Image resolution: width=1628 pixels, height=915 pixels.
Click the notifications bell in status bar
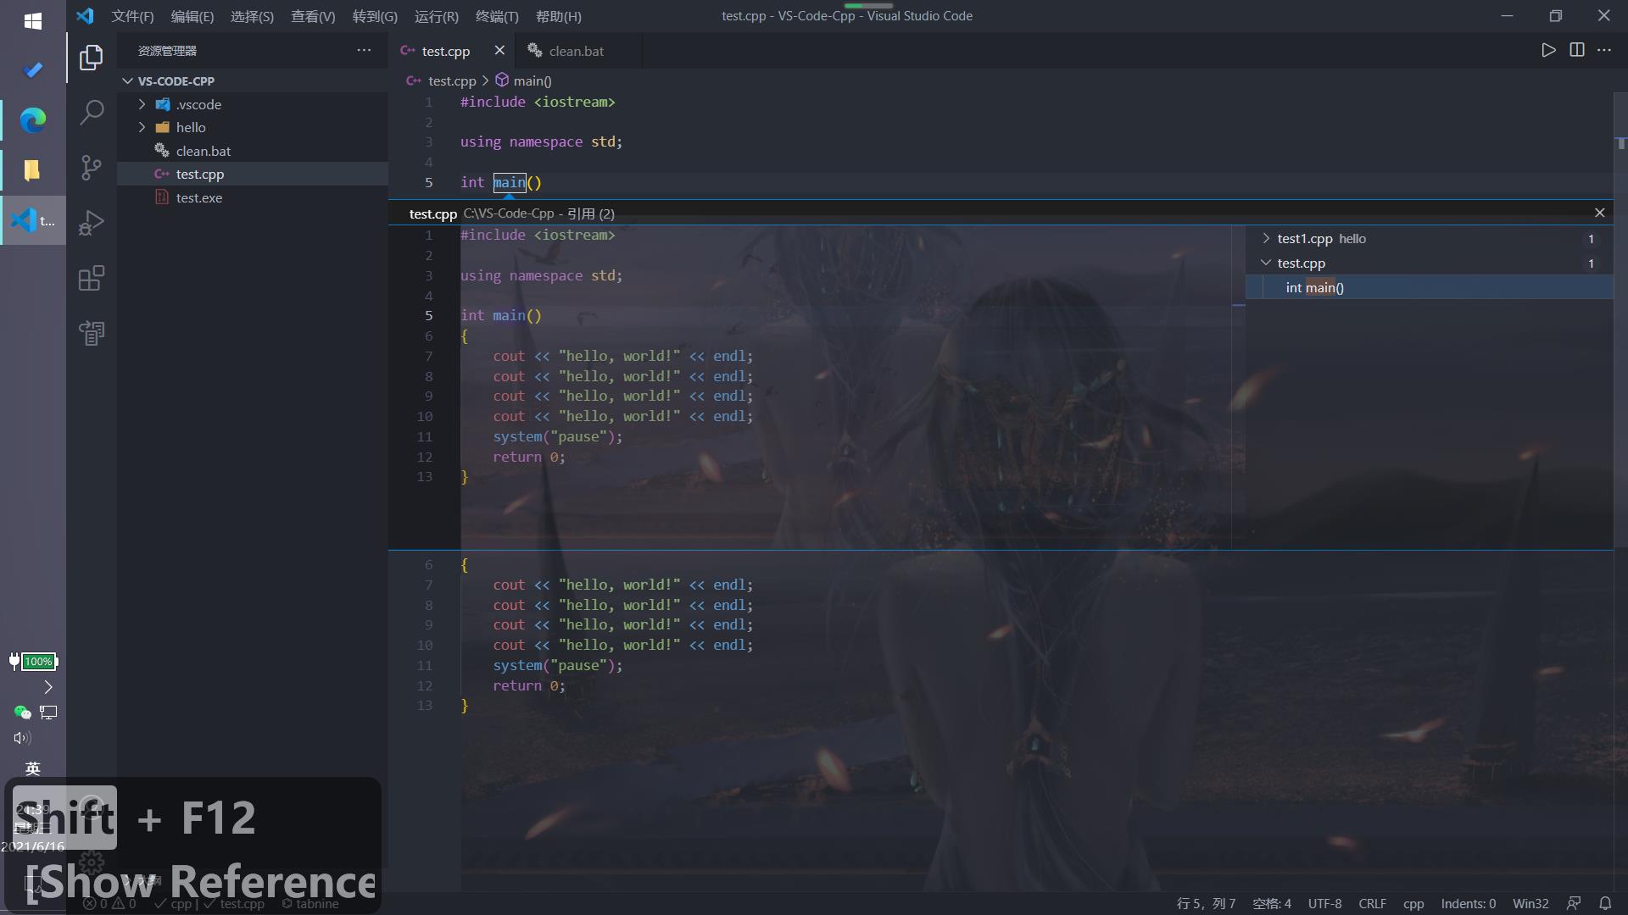click(x=1605, y=903)
